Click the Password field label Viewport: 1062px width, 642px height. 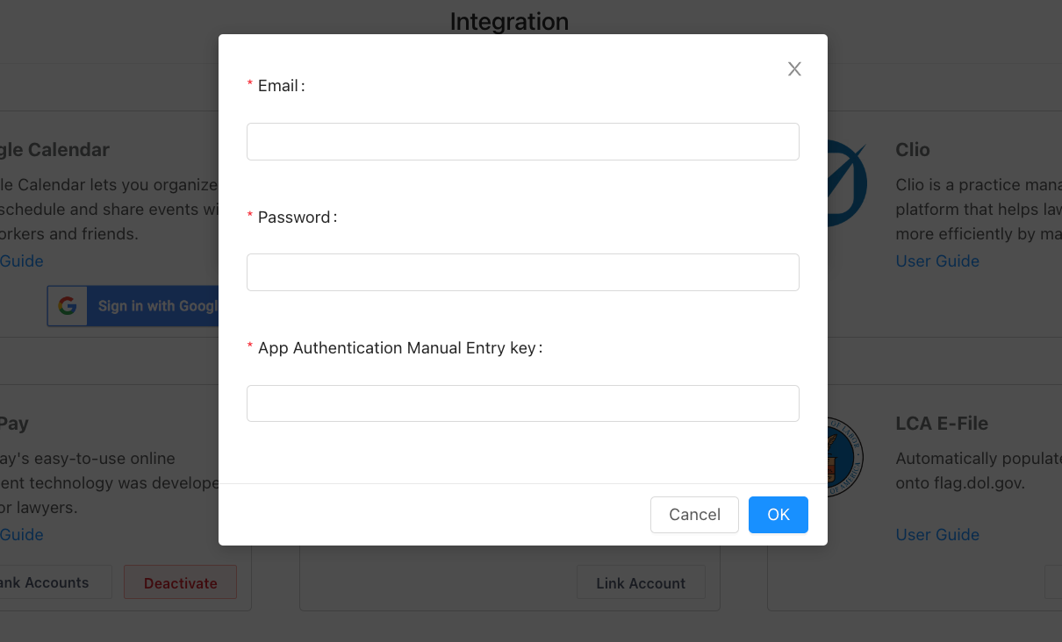(297, 218)
